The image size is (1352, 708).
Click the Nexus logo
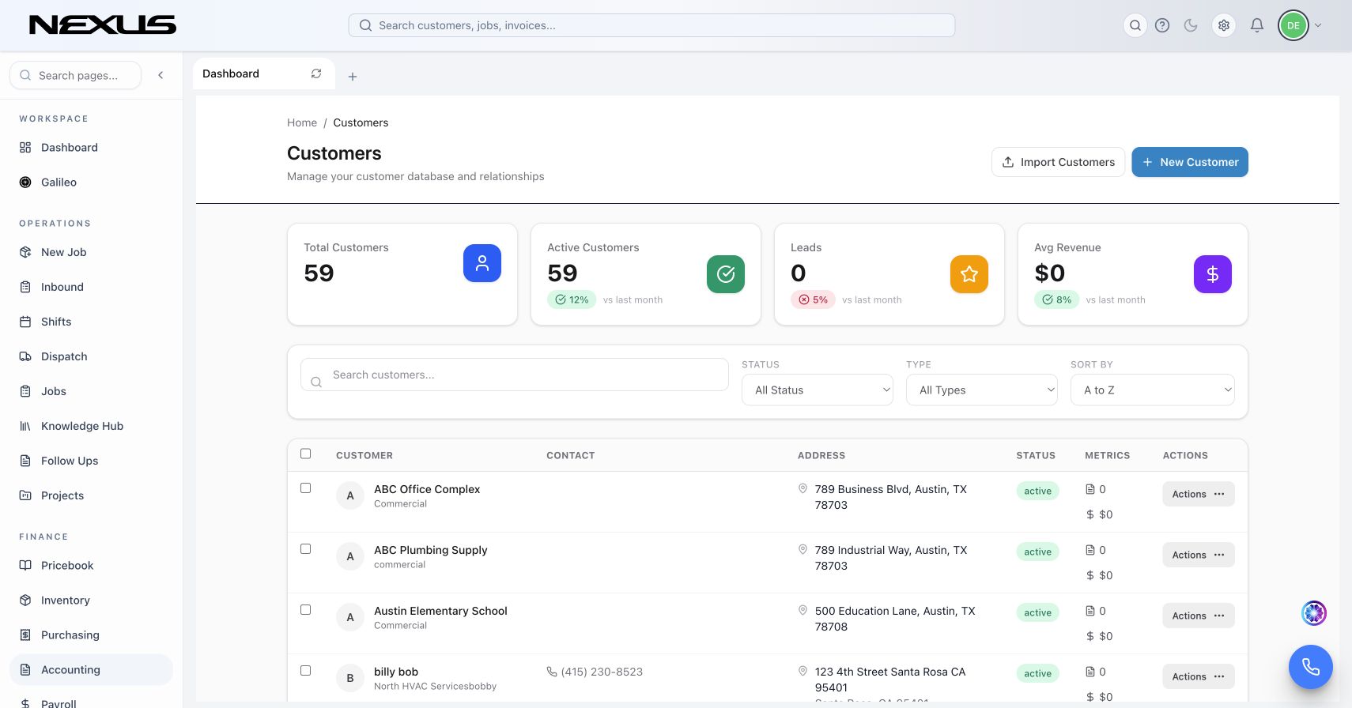coord(103,25)
